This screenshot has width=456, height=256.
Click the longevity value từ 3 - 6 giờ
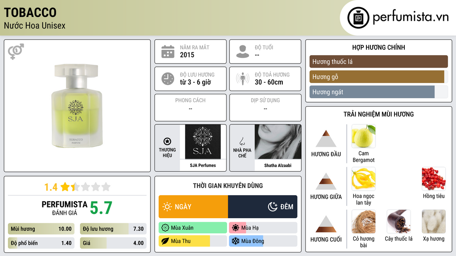coord(195,82)
